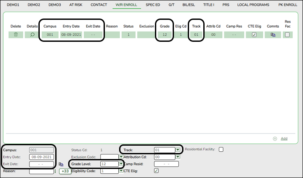Click the Add link

point(284,139)
